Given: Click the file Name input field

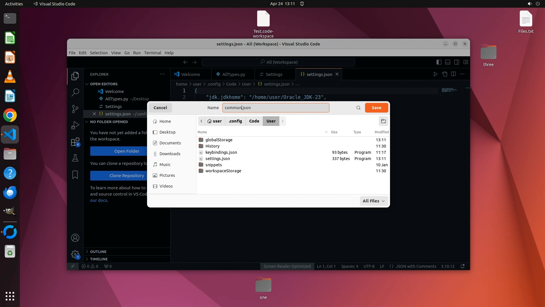Looking at the screenshot, I should 275,108.
